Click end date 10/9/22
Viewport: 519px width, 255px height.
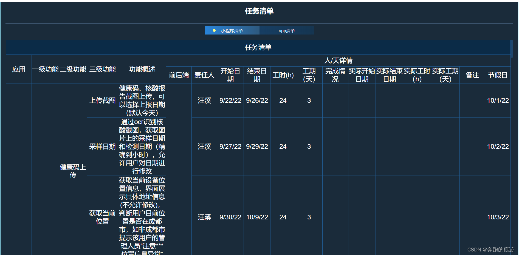click(x=257, y=217)
